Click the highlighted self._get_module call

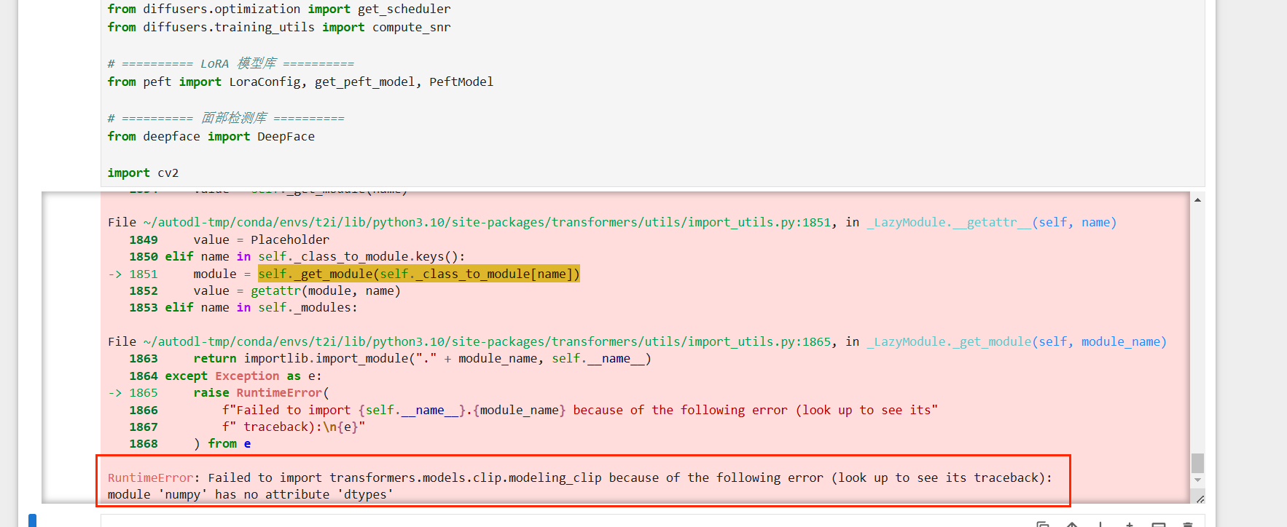point(418,274)
